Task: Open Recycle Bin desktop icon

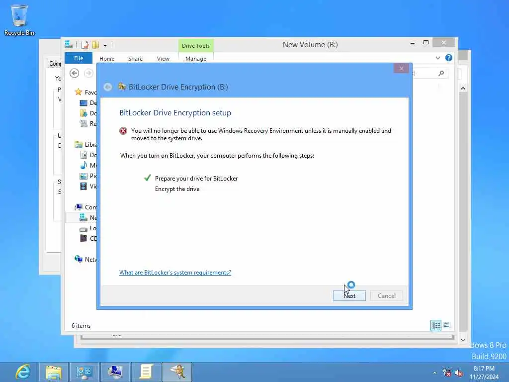Action: pyautogui.click(x=19, y=19)
